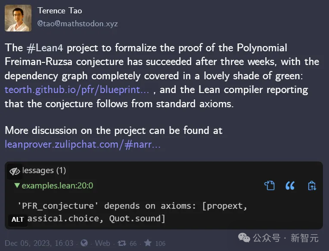This screenshot has width=329, height=251.
Task: Open the leanprover.zulipchat.com link
Action: click(x=83, y=144)
